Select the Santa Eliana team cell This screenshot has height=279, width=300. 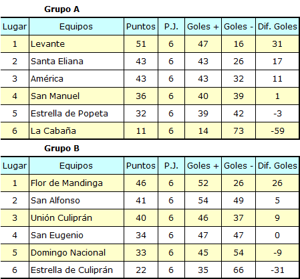(x=76, y=62)
